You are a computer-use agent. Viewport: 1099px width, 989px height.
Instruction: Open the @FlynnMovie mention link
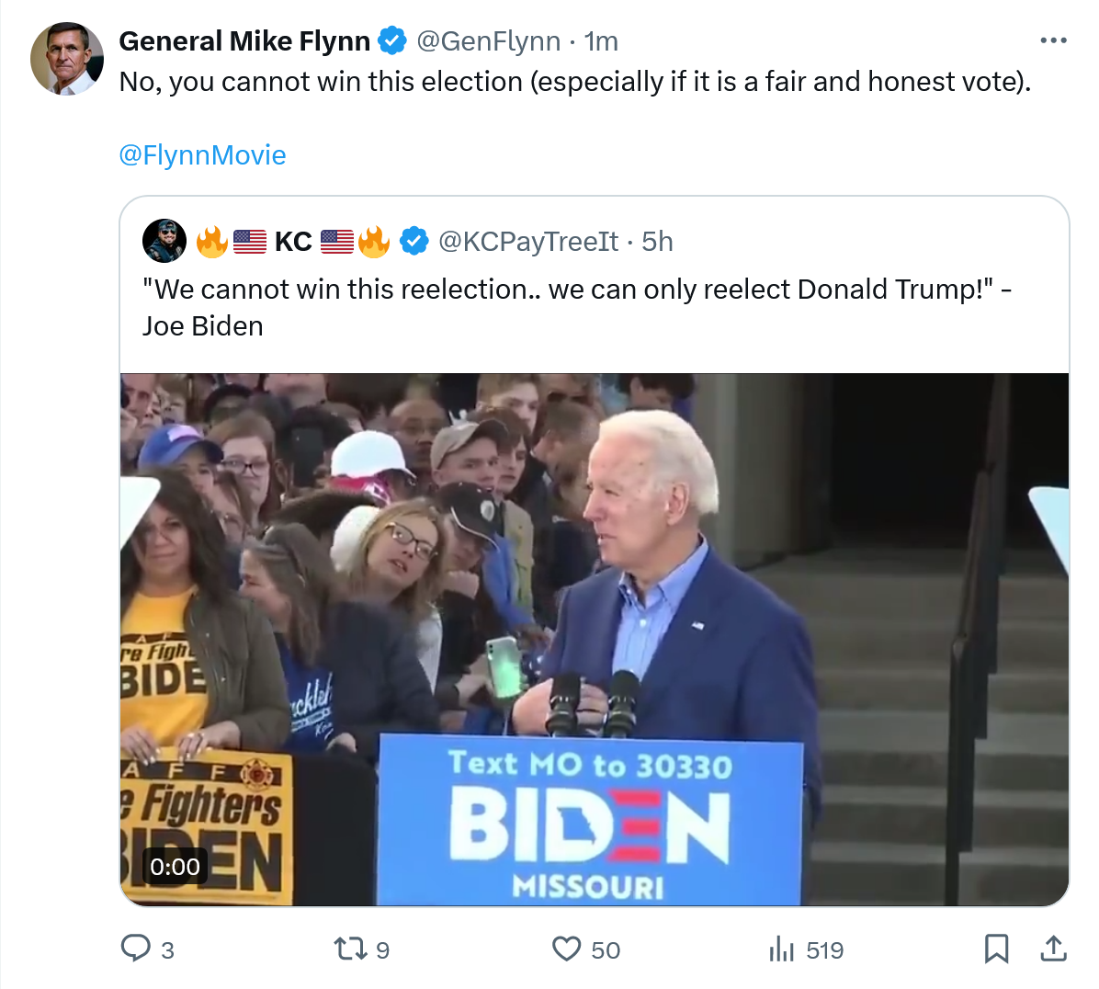pos(202,154)
